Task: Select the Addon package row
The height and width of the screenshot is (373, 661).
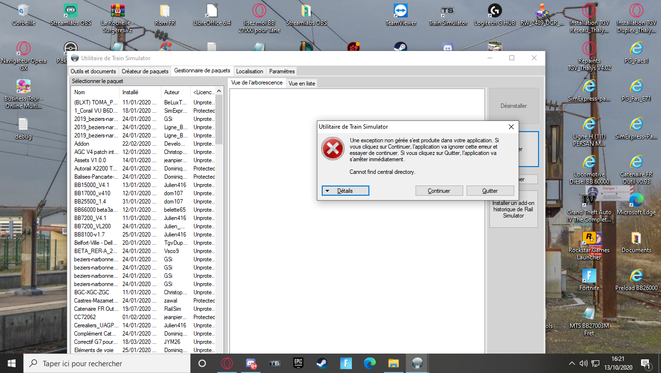Action: coord(143,144)
